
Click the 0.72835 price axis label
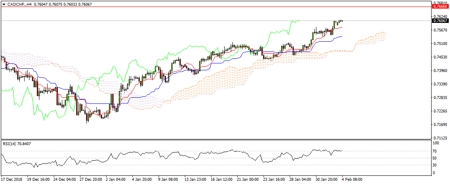tap(441, 97)
